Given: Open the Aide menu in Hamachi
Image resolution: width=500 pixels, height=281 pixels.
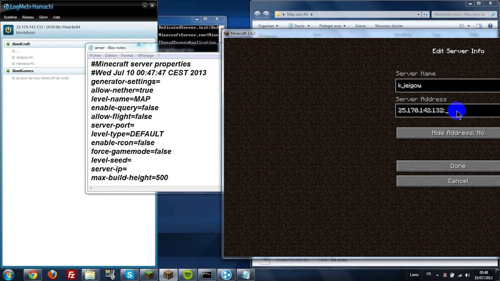Looking at the screenshot, I should pos(57,17).
